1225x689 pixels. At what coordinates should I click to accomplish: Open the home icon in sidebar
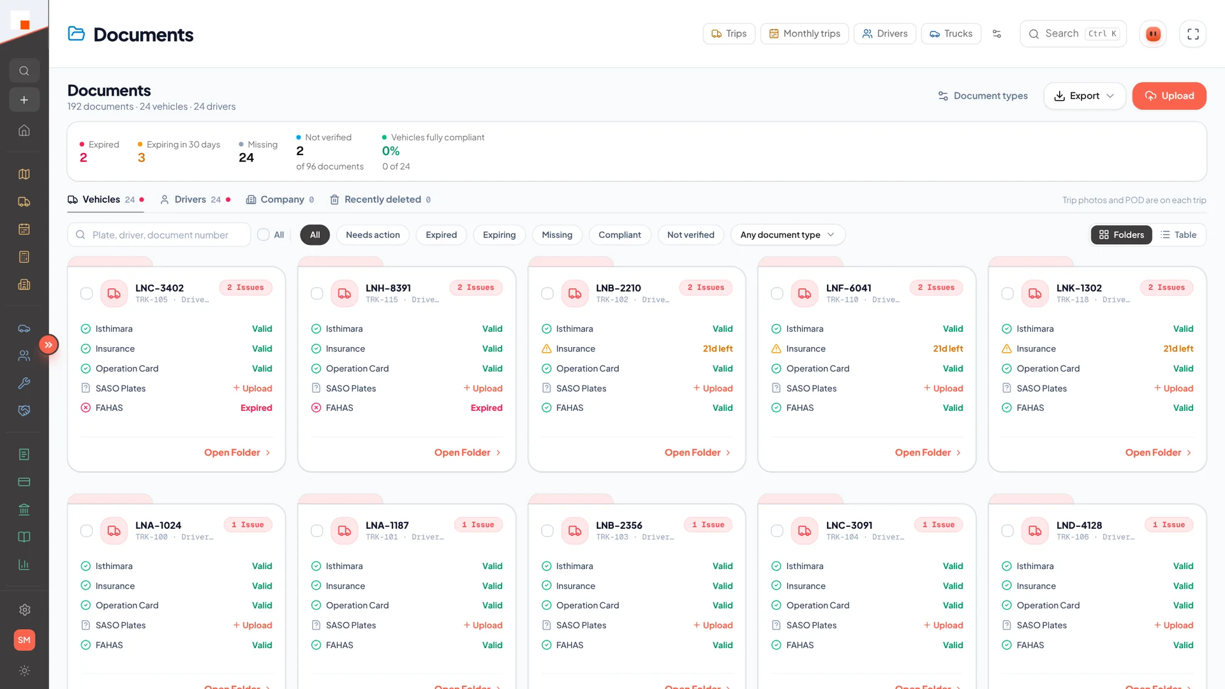click(x=24, y=130)
